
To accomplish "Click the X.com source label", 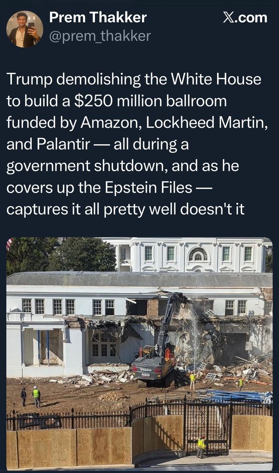I will click(245, 18).
